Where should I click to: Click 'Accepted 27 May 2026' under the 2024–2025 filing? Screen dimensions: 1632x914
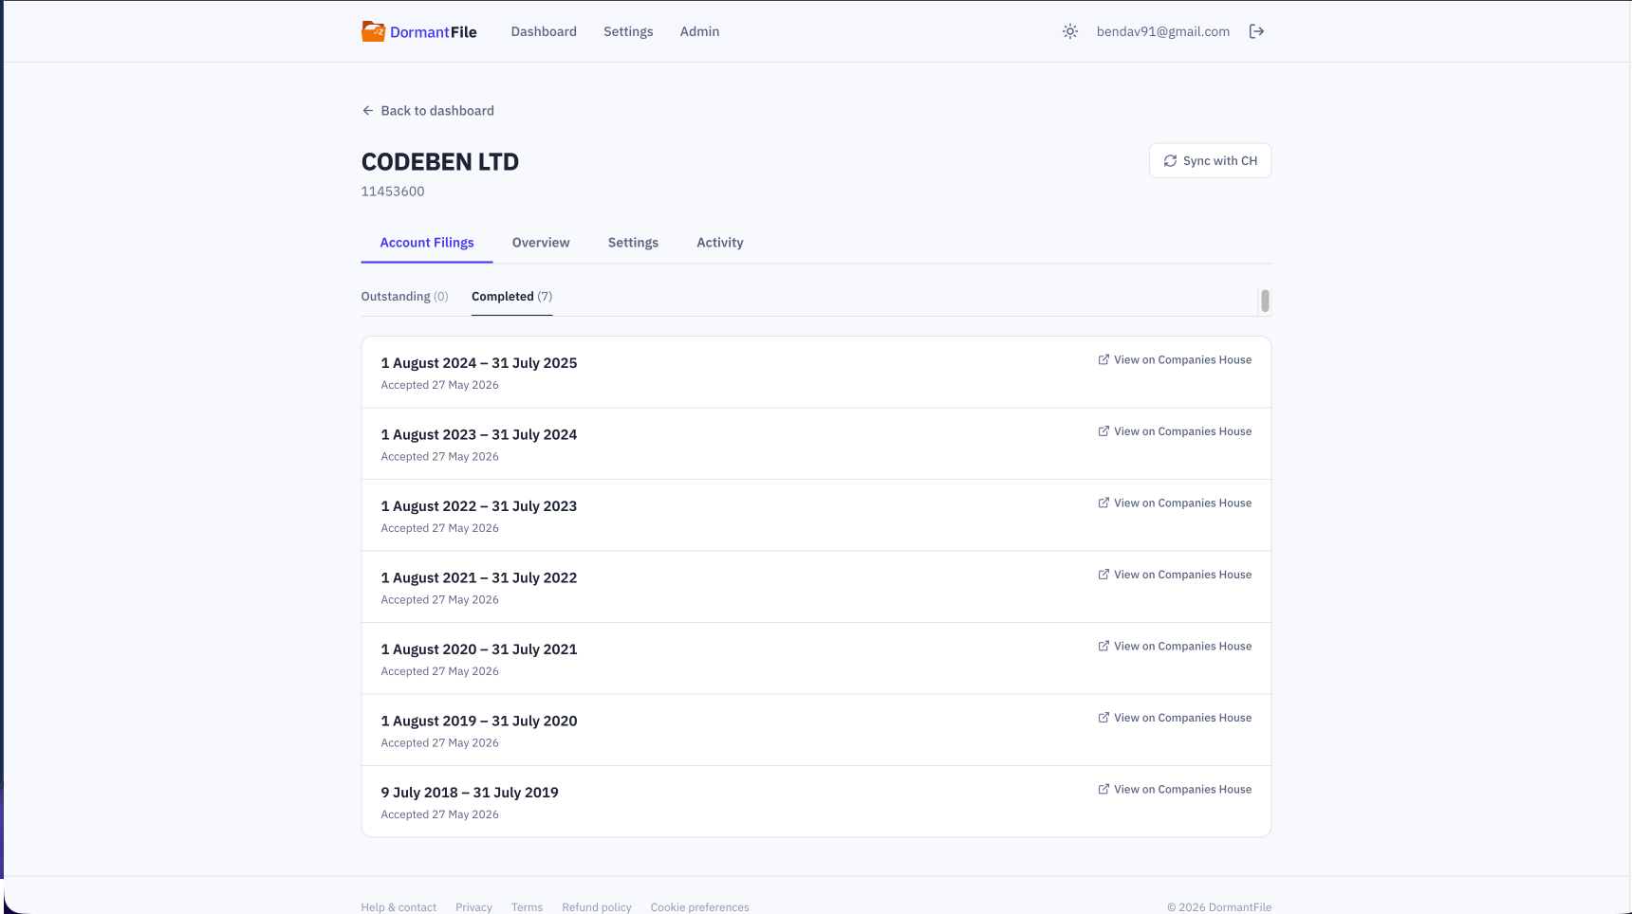(440, 385)
